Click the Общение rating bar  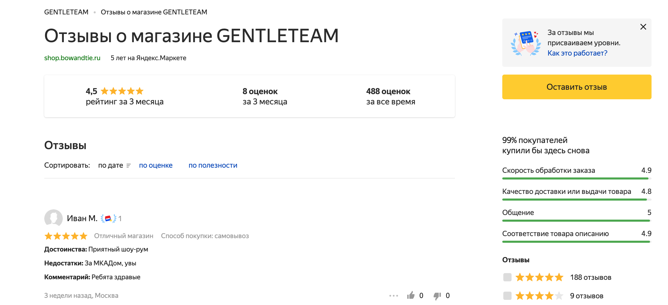click(576, 221)
